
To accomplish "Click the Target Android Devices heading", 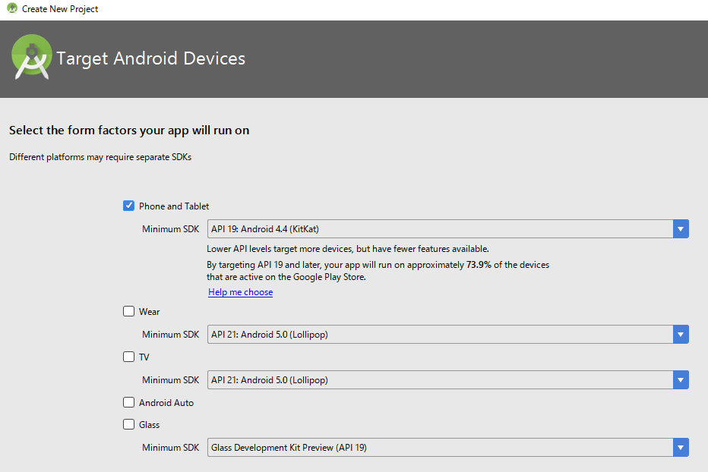I will coord(151,58).
